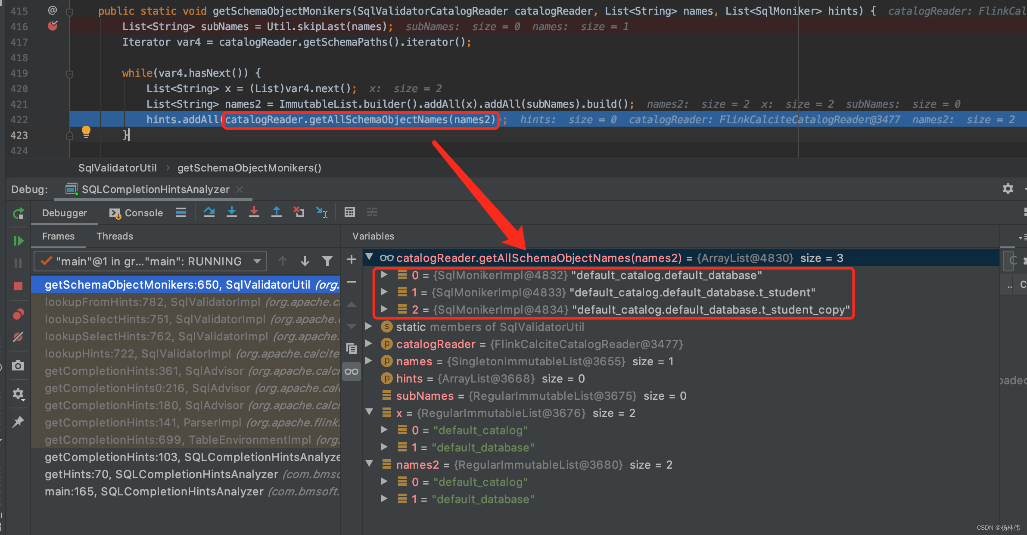The width and height of the screenshot is (1027, 535).
Task: Open debug panel settings gear at top right
Action: [1008, 189]
